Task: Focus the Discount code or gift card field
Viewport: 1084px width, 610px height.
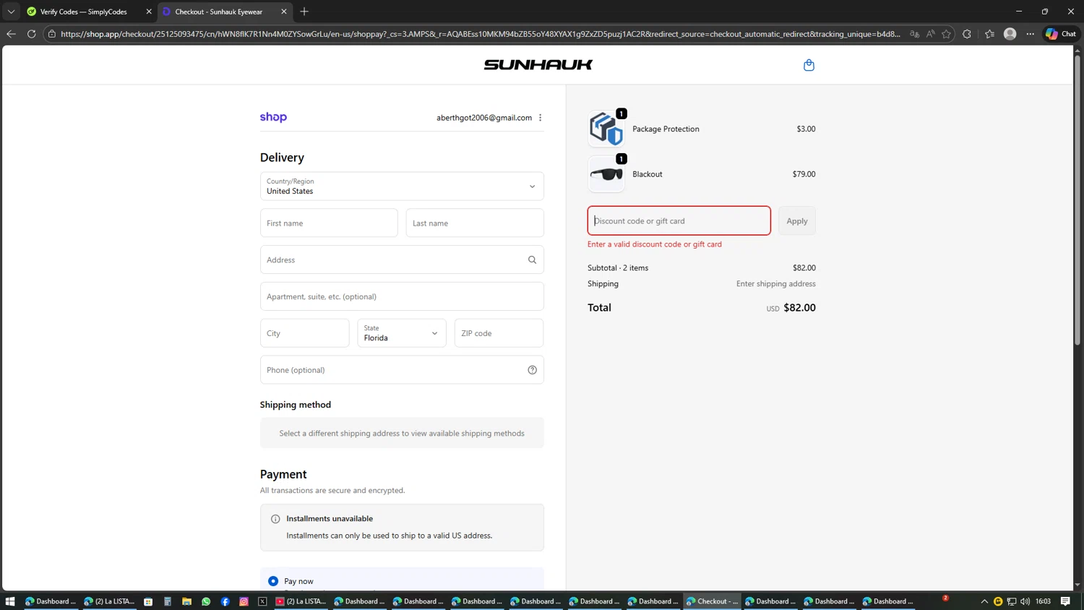Action: tap(679, 221)
